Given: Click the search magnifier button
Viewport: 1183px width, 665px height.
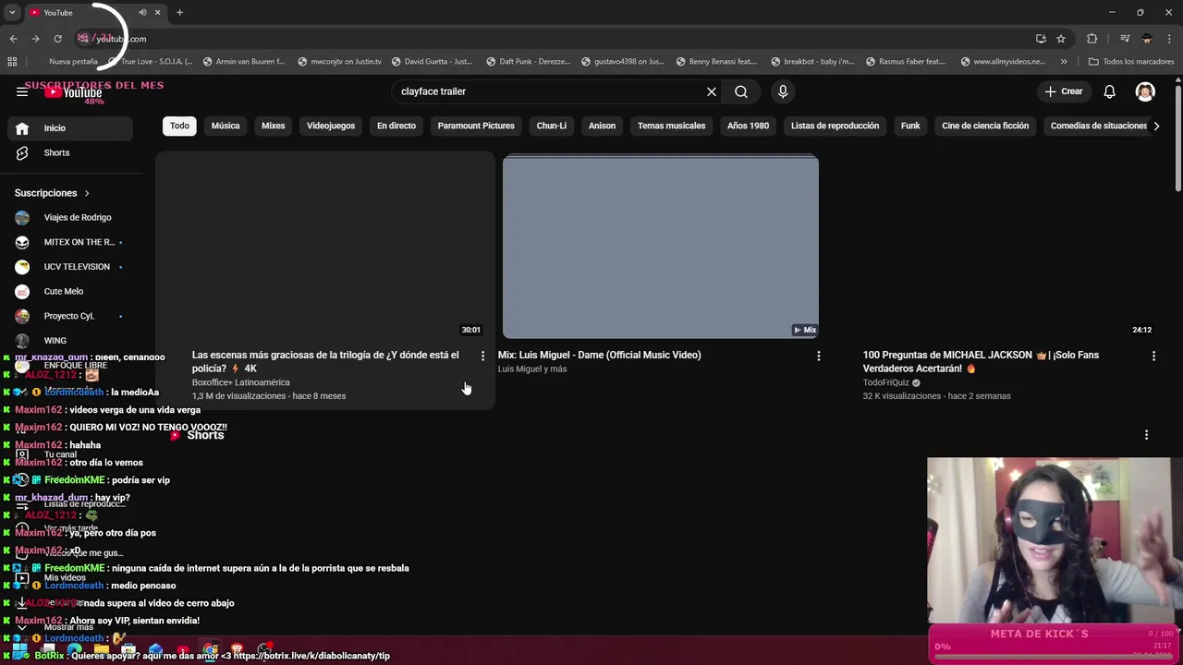Looking at the screenshot, I should (x=741, y=91).
